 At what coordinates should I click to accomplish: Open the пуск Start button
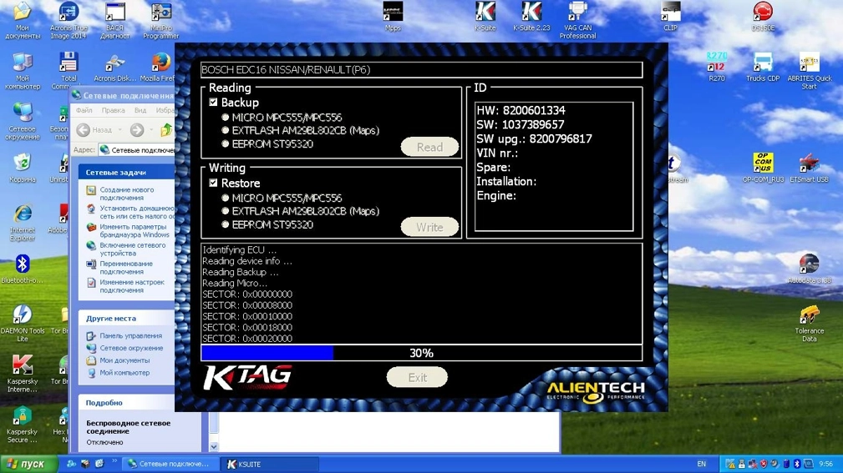click(x=28, y=464)
